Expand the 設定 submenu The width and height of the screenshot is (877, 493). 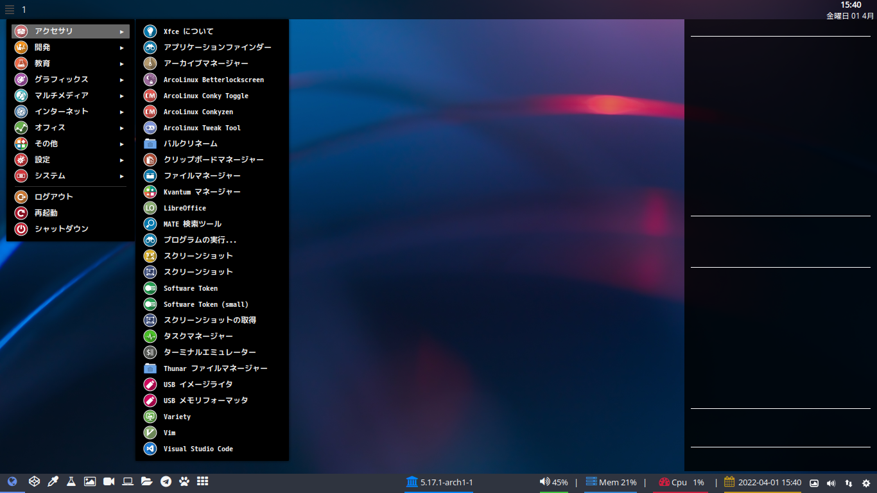(71, 159)
